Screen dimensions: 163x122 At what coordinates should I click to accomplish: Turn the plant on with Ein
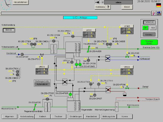[145, 28]
